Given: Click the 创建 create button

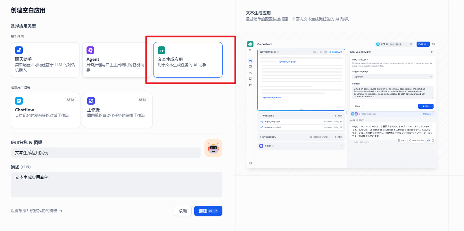Looking at the screenshot, I should [208, 211].
